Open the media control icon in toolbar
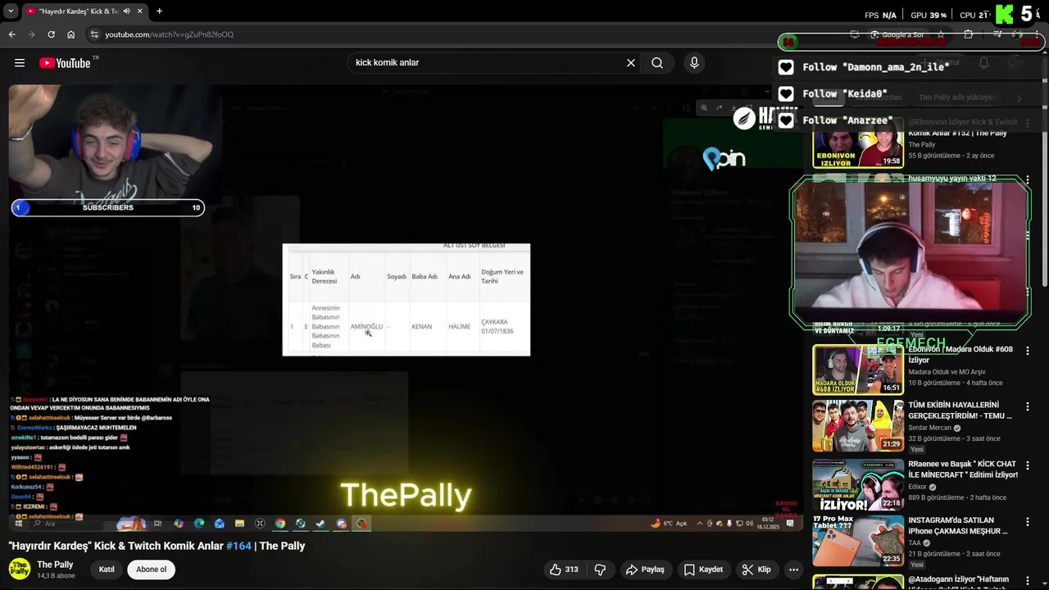 point(997,34)
